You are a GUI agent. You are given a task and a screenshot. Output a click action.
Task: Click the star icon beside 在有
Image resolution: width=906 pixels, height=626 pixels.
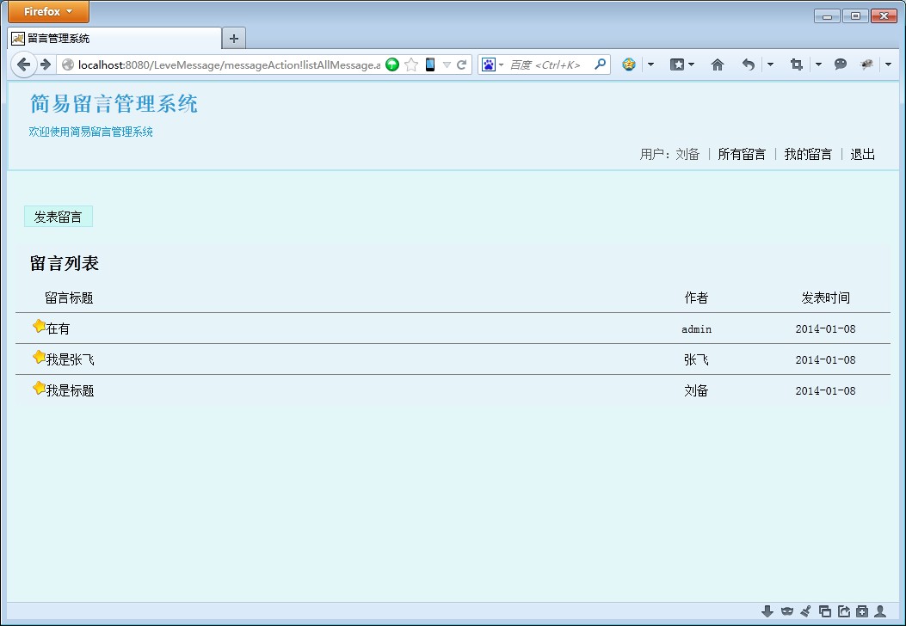[x=39, y=326]
